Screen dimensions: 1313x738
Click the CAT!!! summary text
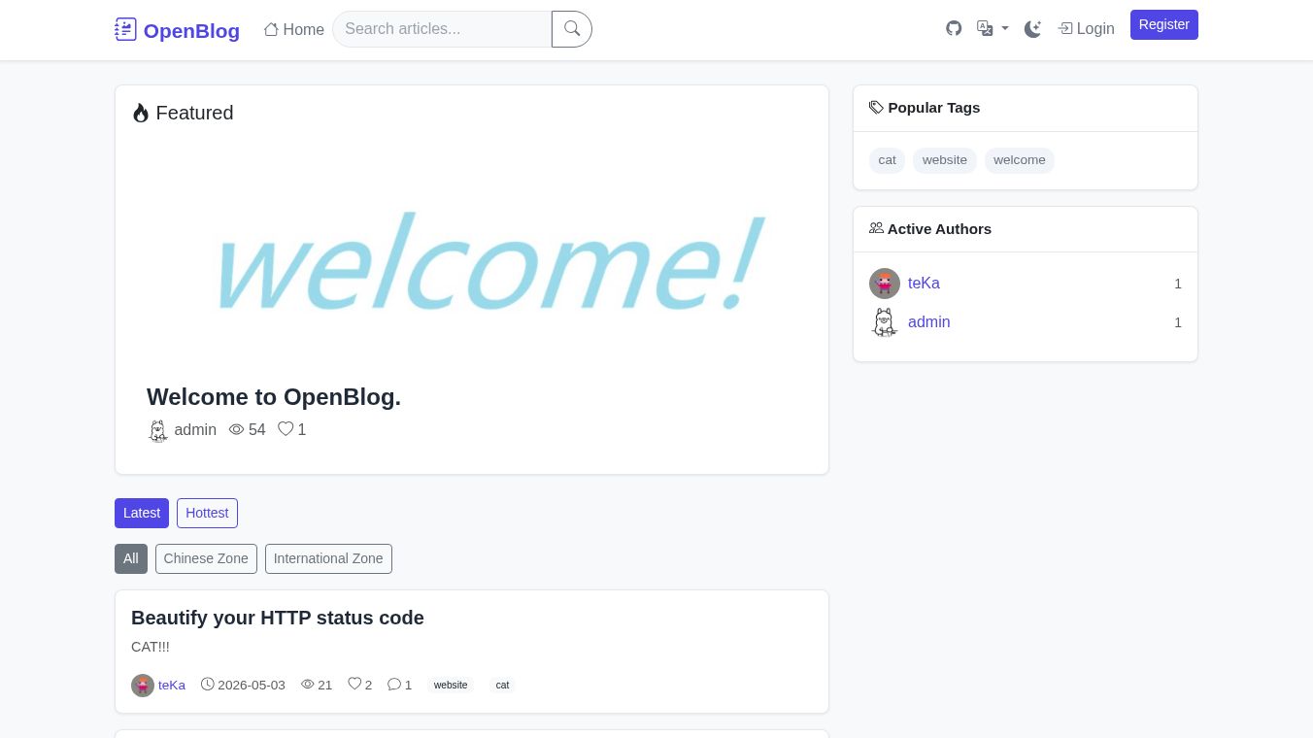(x=151, y=647)
